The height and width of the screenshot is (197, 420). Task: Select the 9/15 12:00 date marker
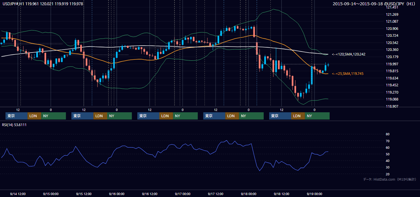(x=84, y=194)
